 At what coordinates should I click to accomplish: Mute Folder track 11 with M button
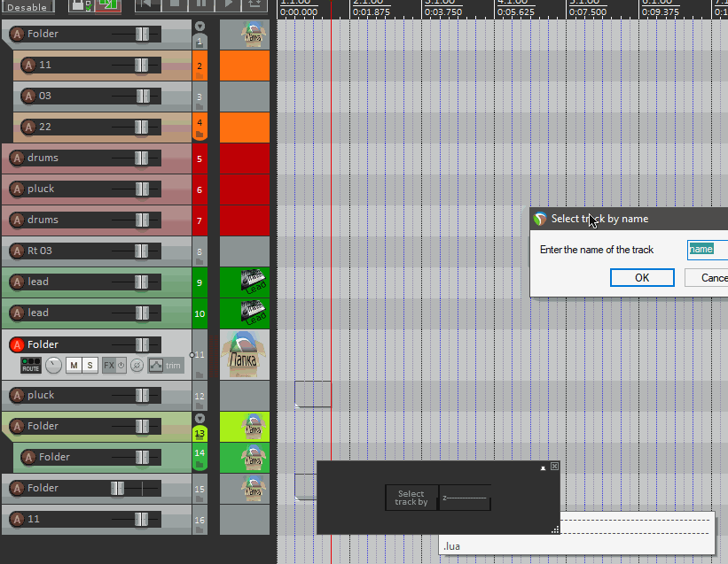click(x=74, y=366)
